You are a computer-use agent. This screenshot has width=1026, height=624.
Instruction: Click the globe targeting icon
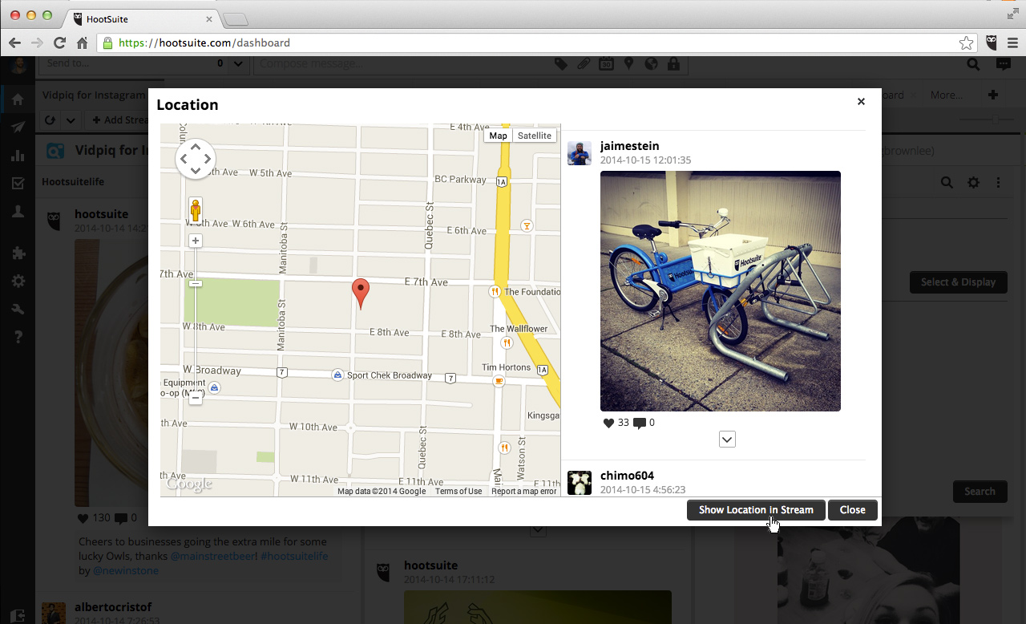tap(651, 64)
